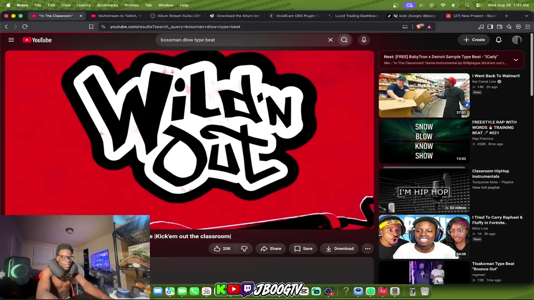This screenshot has height=300, width=534.
Task: Clear the search box with the X
Action: pos(330,40)
